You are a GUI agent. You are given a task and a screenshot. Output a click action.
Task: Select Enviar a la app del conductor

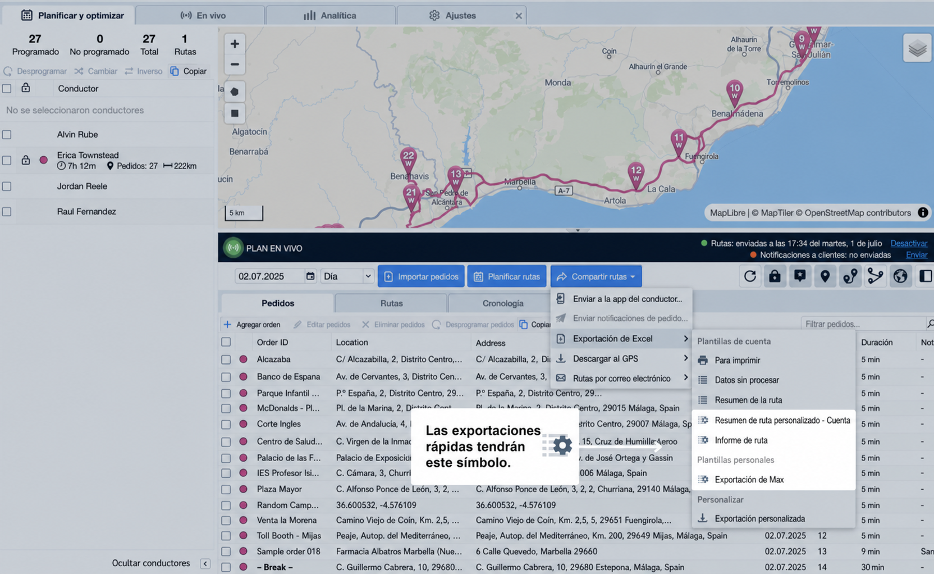click(x=621, y=299)
